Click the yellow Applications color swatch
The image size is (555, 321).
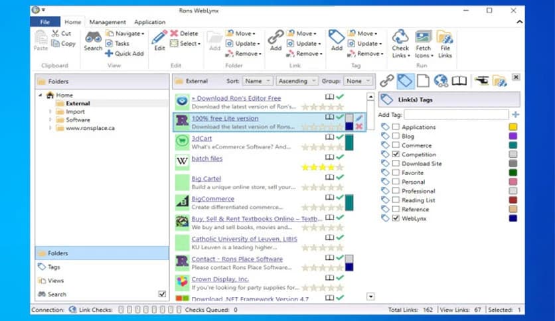point(513,127)
